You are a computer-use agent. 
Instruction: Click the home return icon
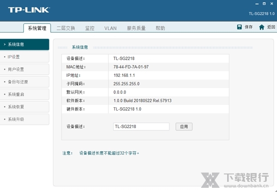pos(262,27)
